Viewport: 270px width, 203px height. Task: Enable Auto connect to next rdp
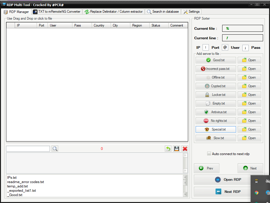(209, 154)
